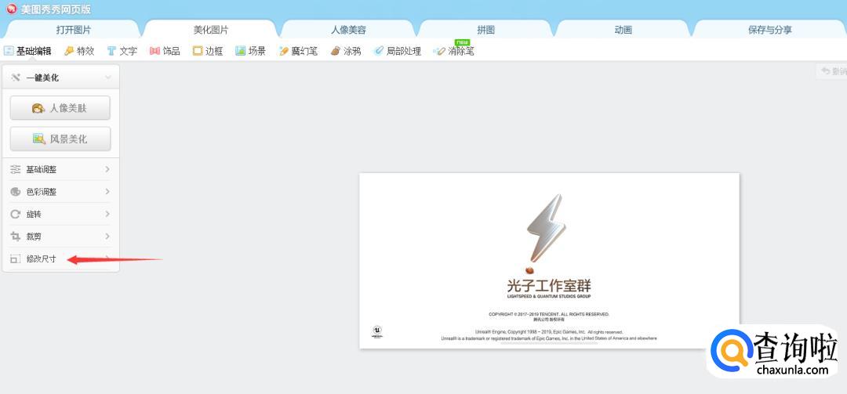Image resolution: width=847 pixels, height=394 pixels.
Task: Expand the 修改尺寸 resize section
Action: [60, 258]
